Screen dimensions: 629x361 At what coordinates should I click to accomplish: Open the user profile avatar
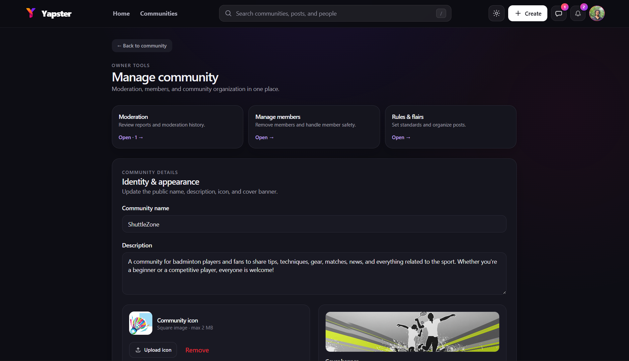tap(597, 13)
